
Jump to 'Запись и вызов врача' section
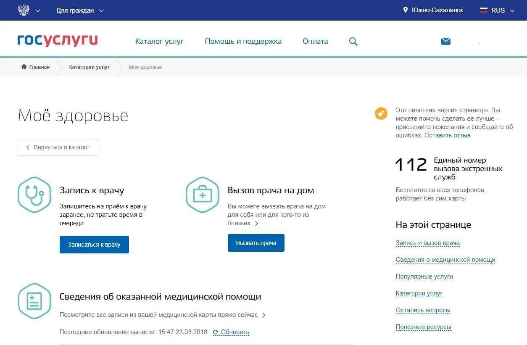[x=428, y=243]
